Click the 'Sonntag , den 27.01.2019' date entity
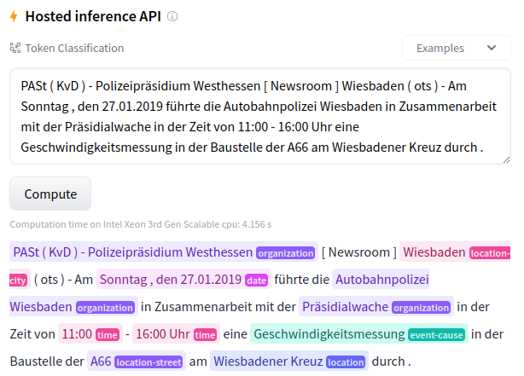 [x=171, y=280]
